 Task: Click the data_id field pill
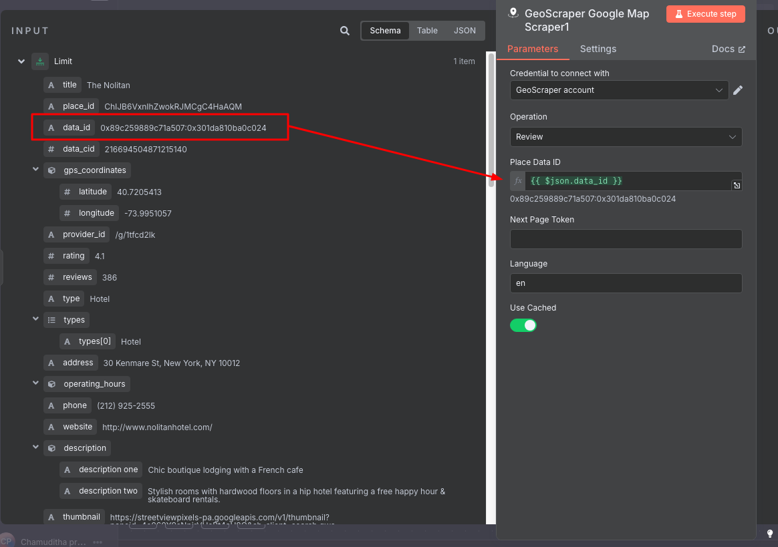[x=69, y=128]
